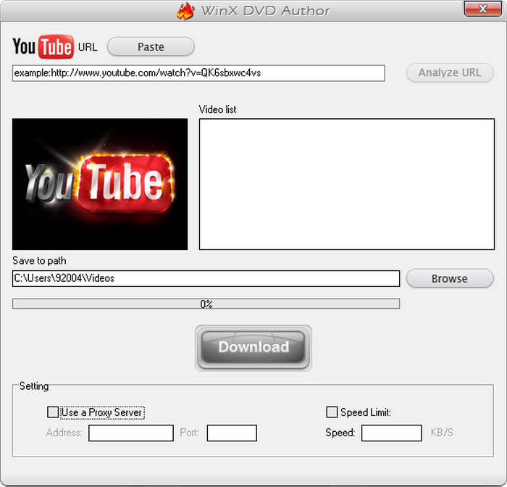This screenshot has height=487, width=507.
Task: Click the WinX DVD Author flame icon
Action: tap(185, 11)
